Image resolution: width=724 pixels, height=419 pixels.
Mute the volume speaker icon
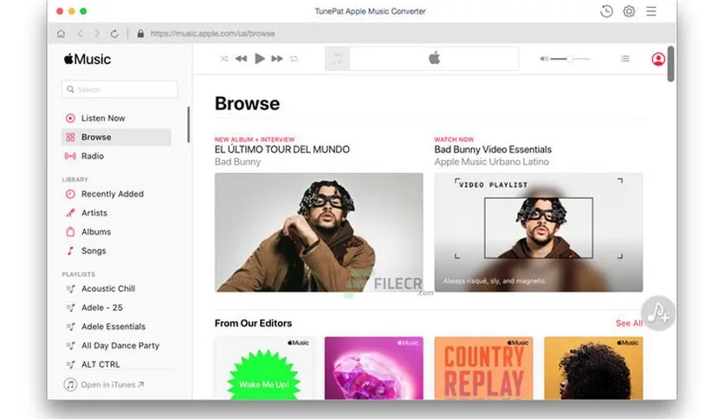tap(545, 59)
